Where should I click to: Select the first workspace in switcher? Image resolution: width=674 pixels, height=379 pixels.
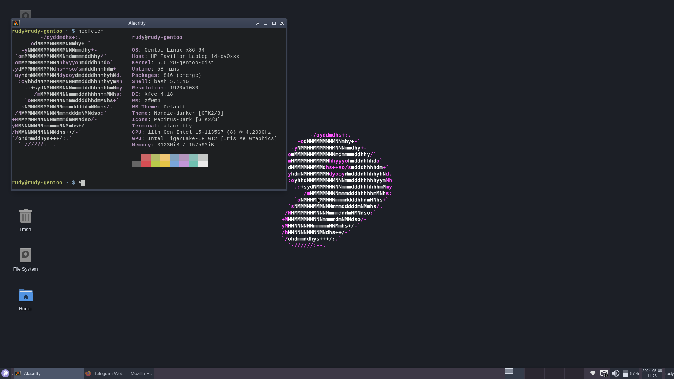click(515, 373)
